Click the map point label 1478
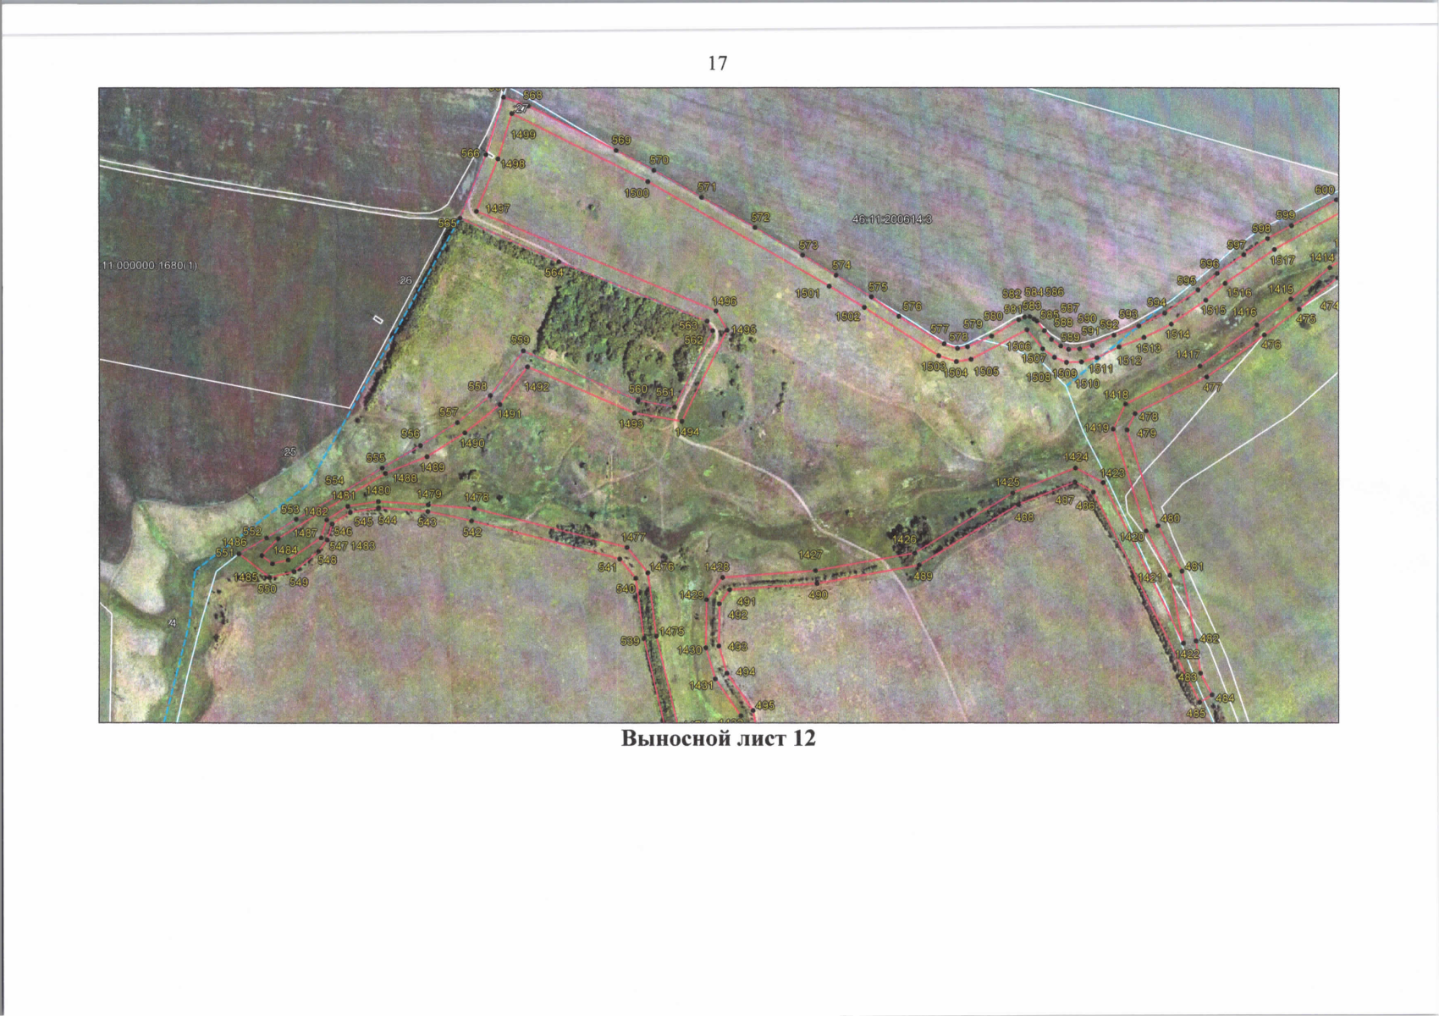Screen dimensions: 1439x1016 [477, 498]
